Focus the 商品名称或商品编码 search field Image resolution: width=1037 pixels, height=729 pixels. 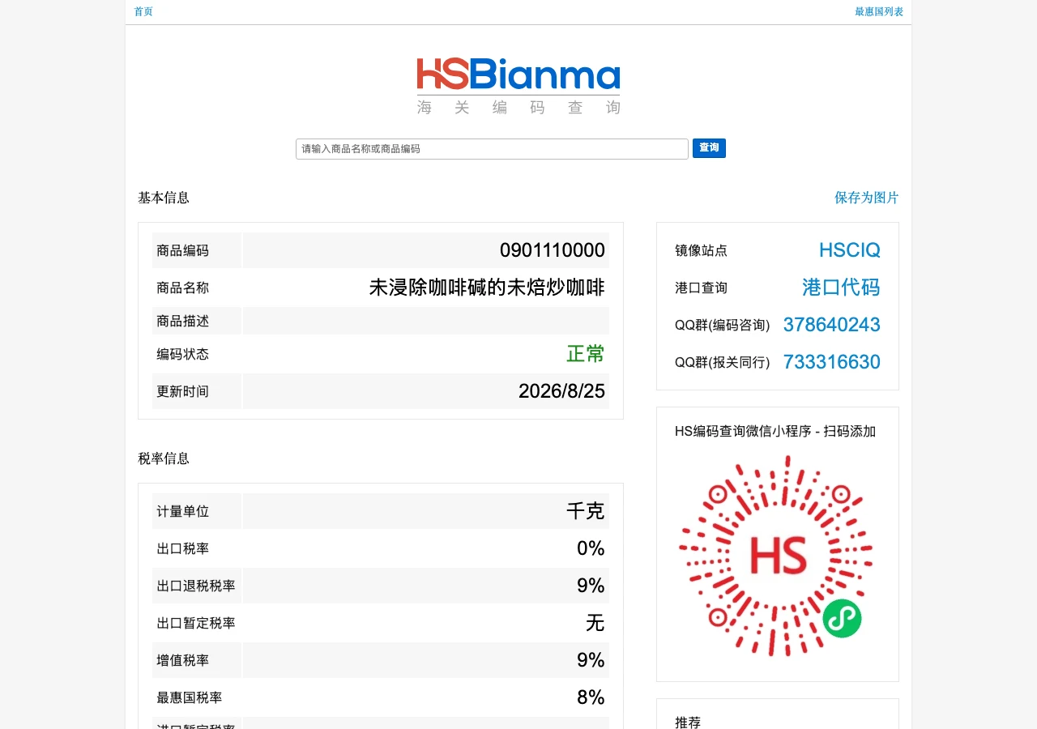(492, 149)
